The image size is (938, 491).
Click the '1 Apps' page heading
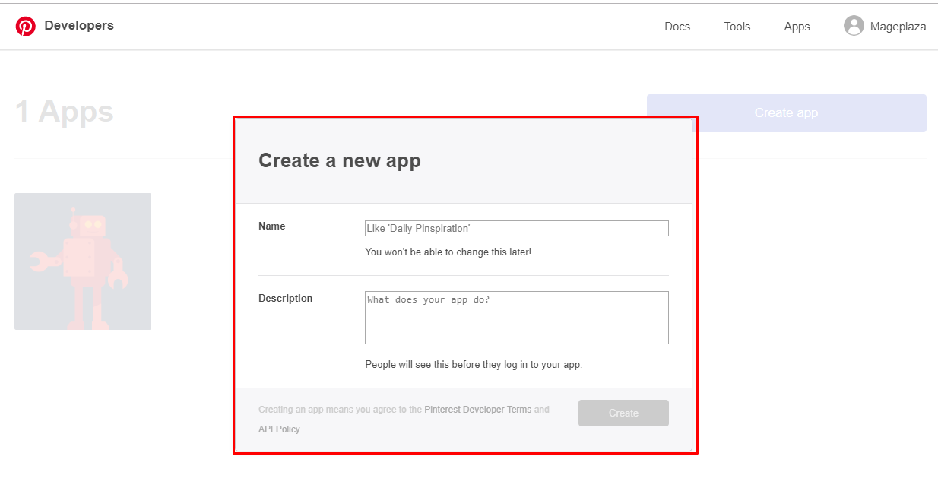65,112
